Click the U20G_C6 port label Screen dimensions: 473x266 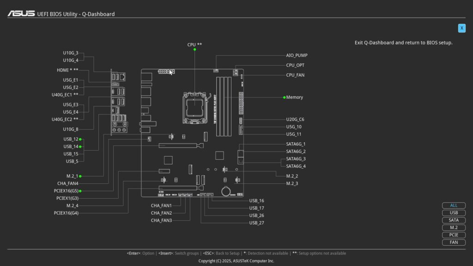[x=295, y=120]
